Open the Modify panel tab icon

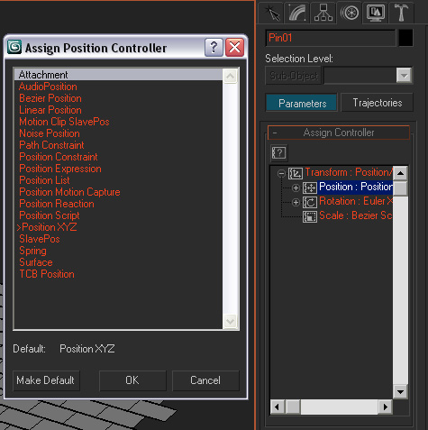(297, 13)
